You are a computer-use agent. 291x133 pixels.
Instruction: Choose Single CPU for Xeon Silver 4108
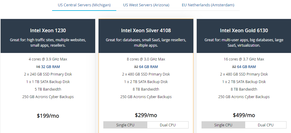tap(125, 125)
